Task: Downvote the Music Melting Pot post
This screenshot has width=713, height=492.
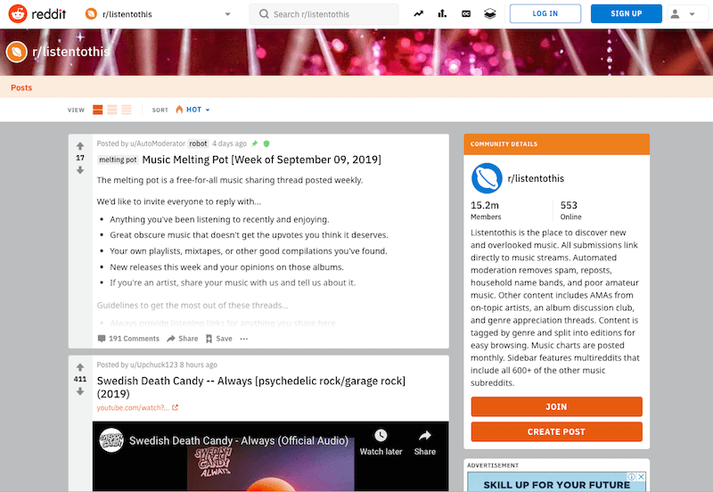Action: click(80, 170)
